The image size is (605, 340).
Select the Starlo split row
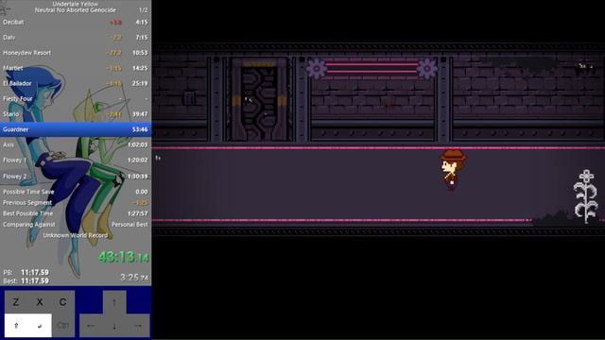[76, 114]
